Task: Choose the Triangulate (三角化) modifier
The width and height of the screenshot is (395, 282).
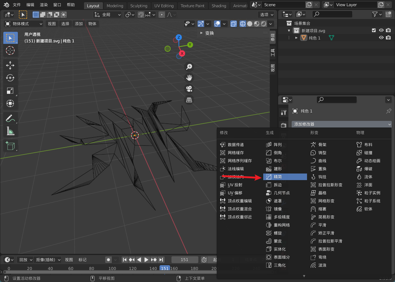Action: click(285, 265)
